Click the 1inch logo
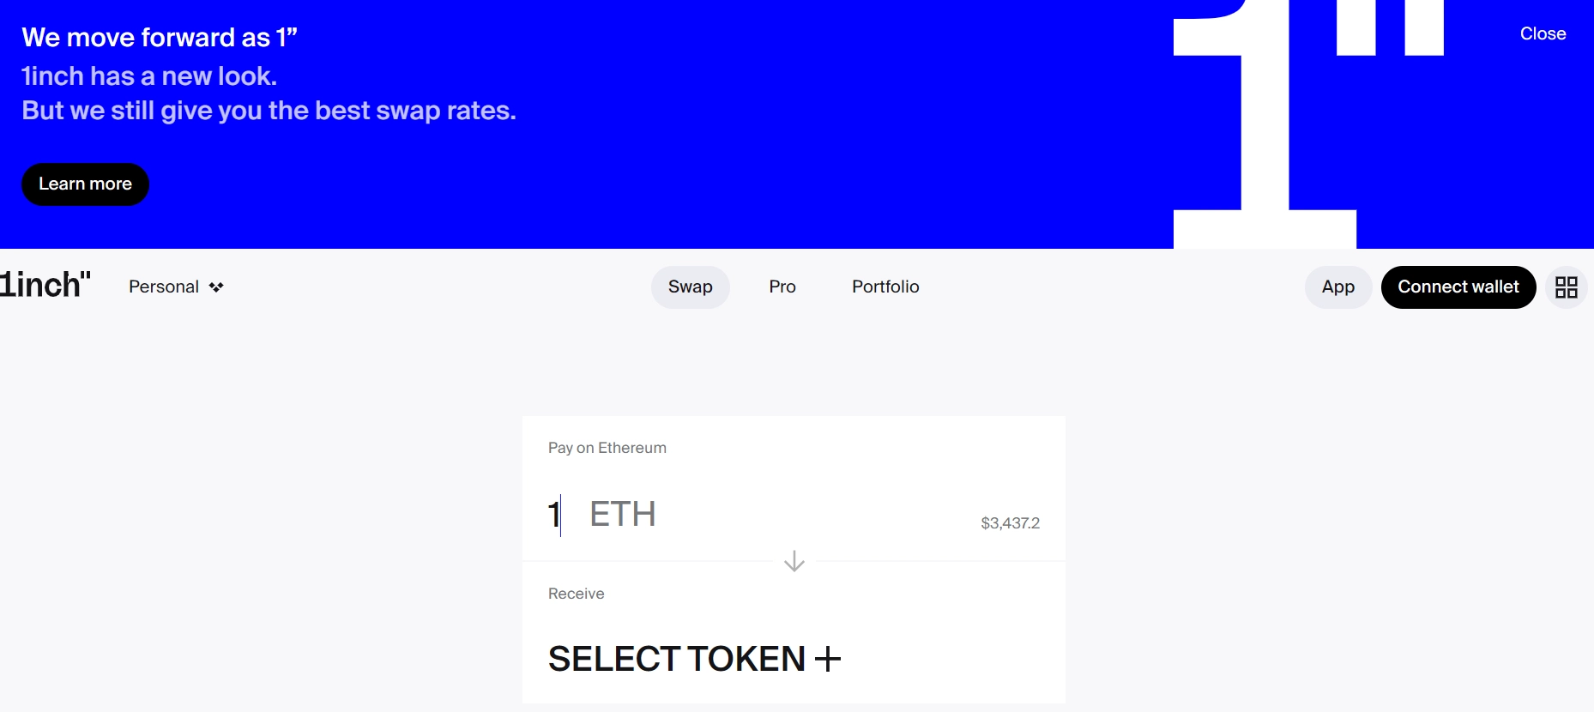 45,285
